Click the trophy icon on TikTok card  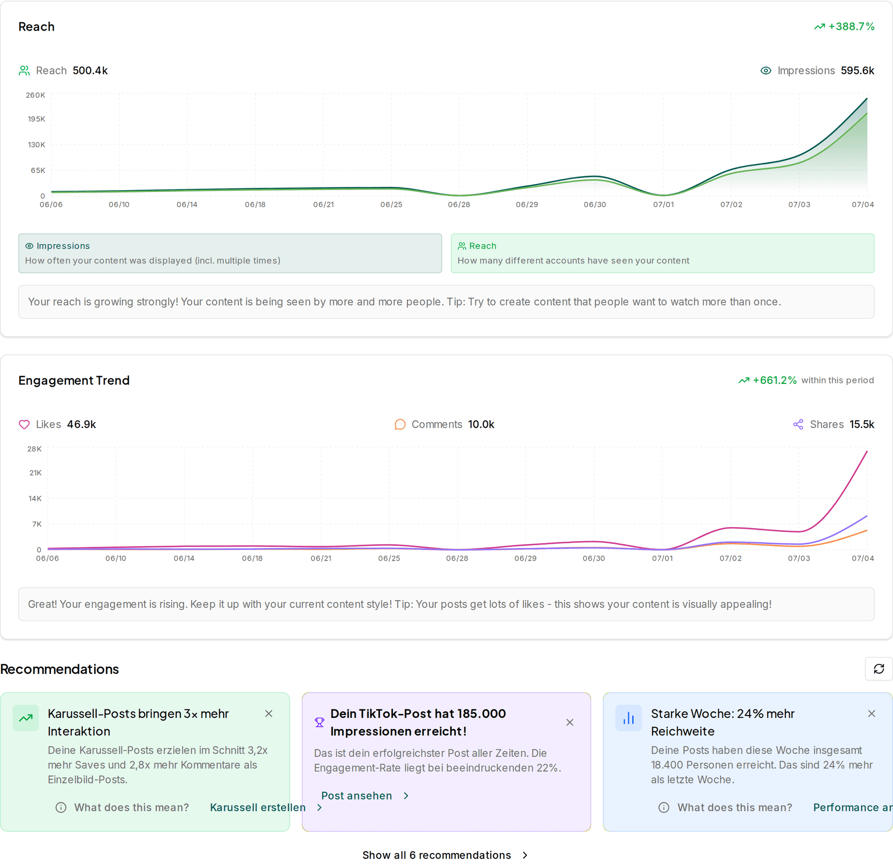[320, 722]
